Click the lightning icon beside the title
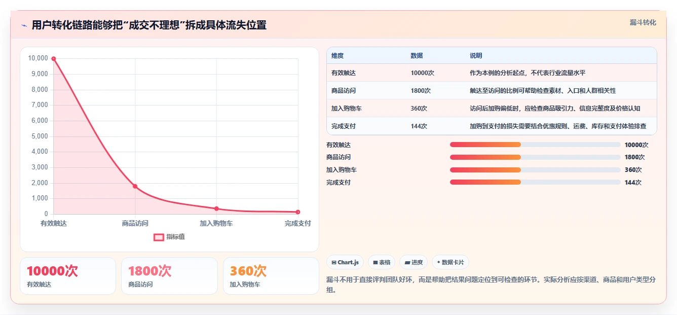Image resolution: width=677 pixels, height=315 pixels. (24, 25)
